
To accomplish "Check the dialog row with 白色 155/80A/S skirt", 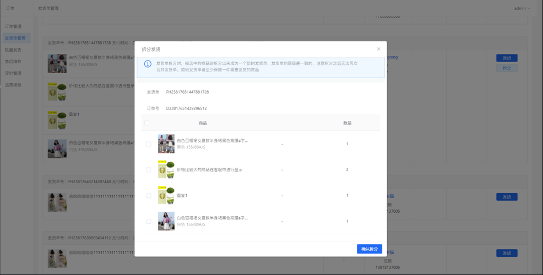I will tap(149, 222).
